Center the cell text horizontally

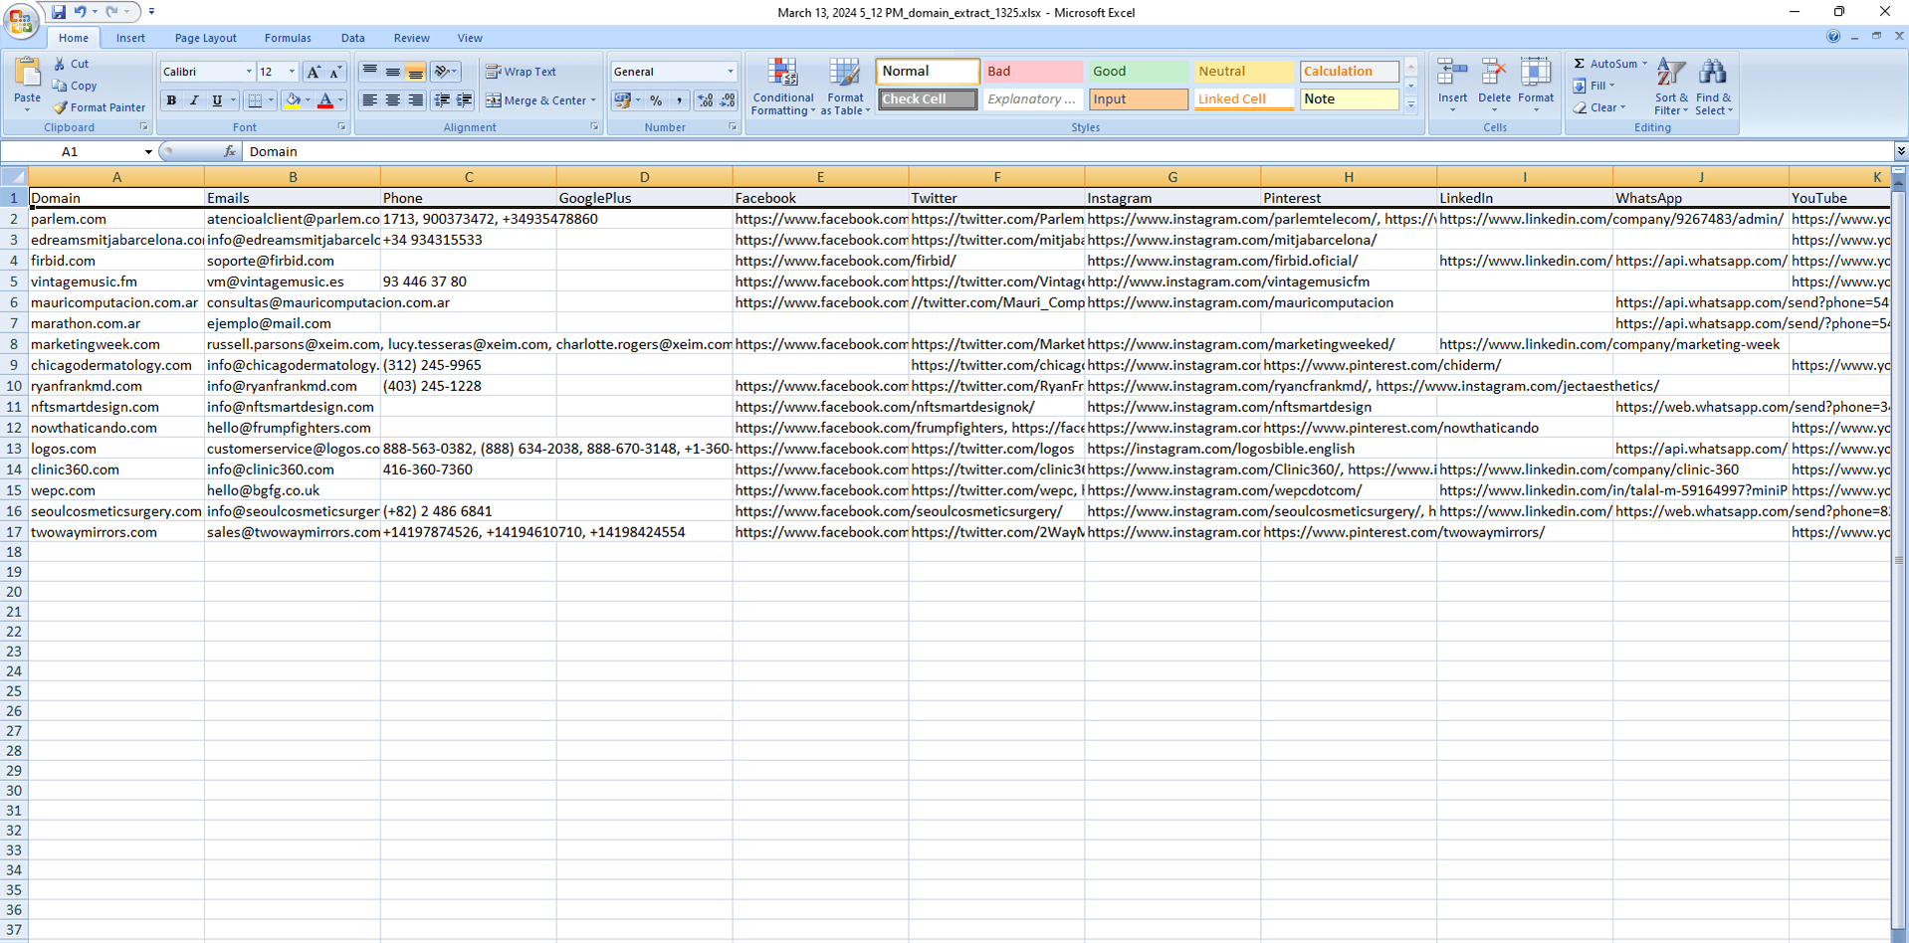[x=392, y=100]
